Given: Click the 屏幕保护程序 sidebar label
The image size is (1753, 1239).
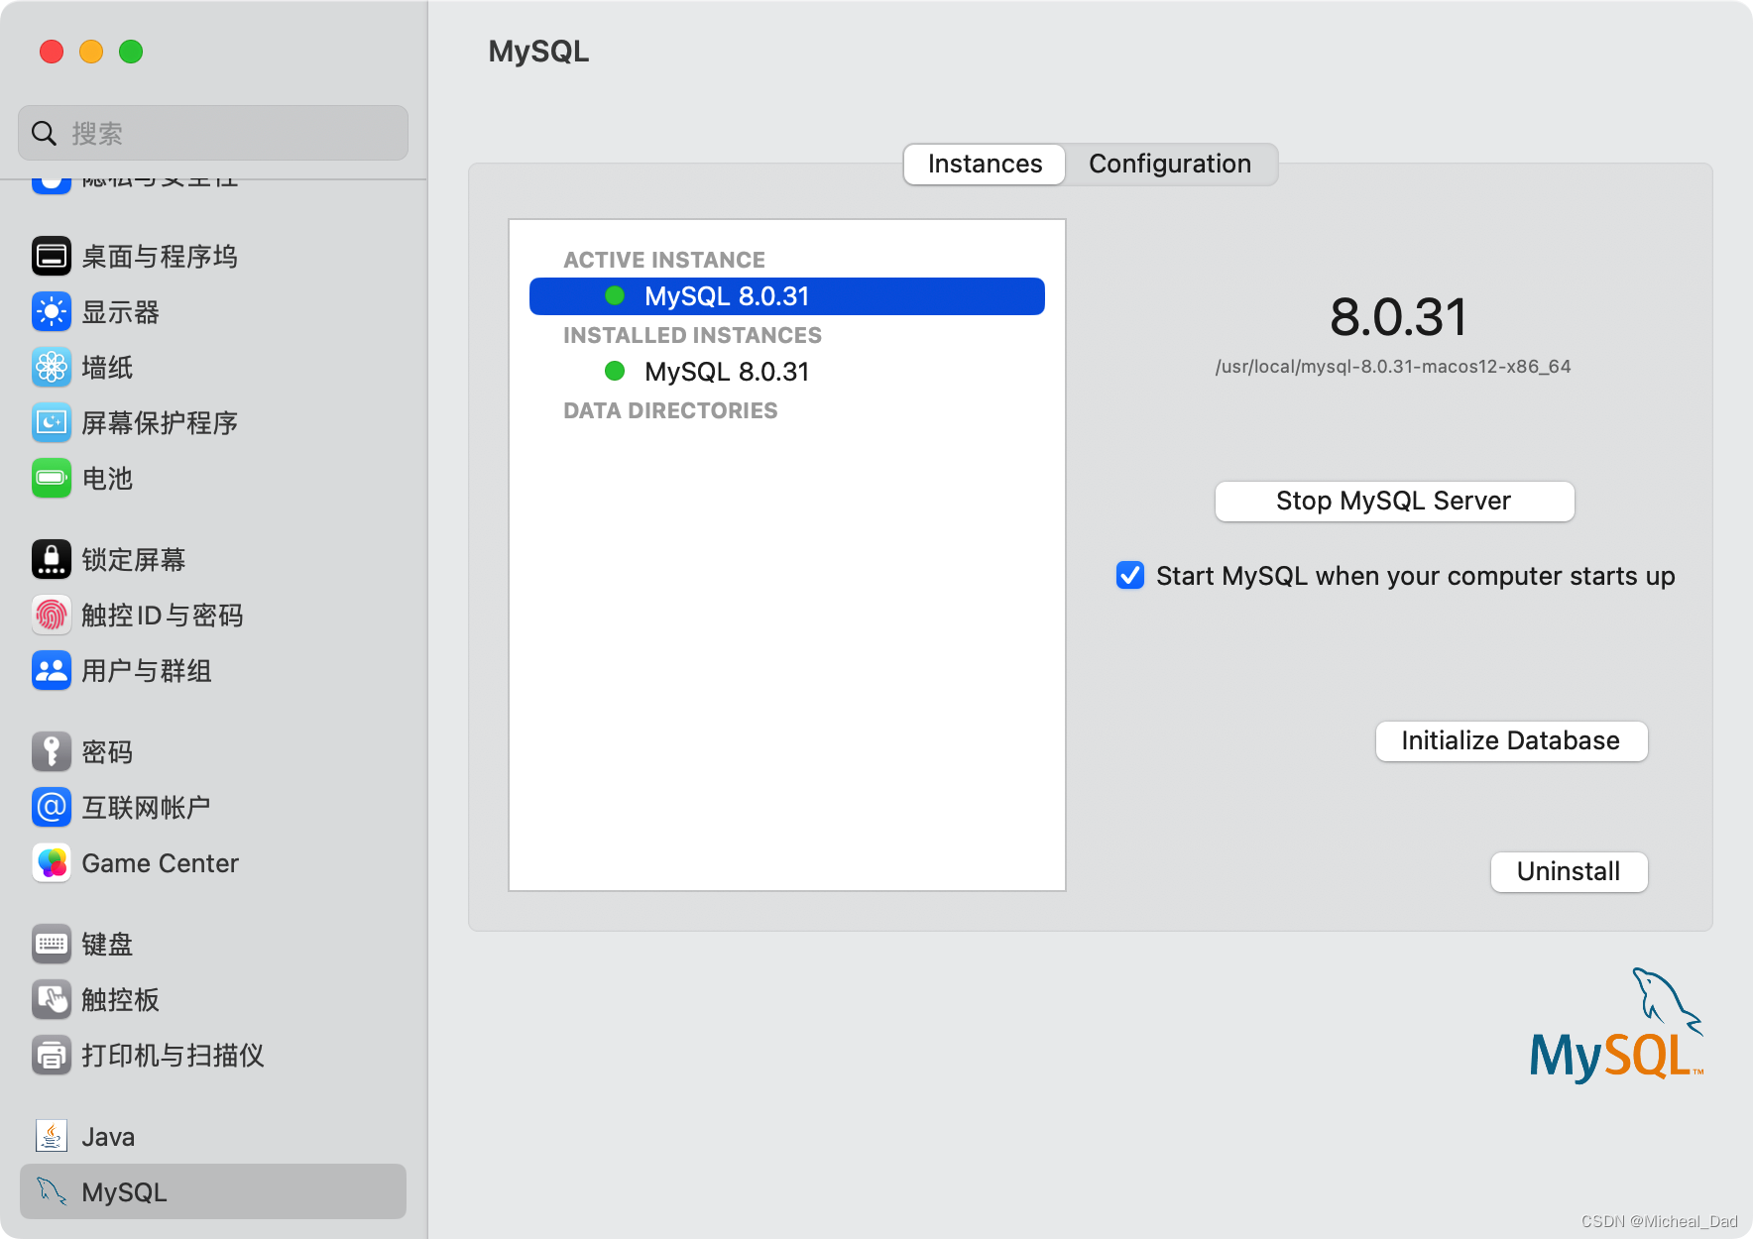Looking at the screenshot, I should [160, 423].
